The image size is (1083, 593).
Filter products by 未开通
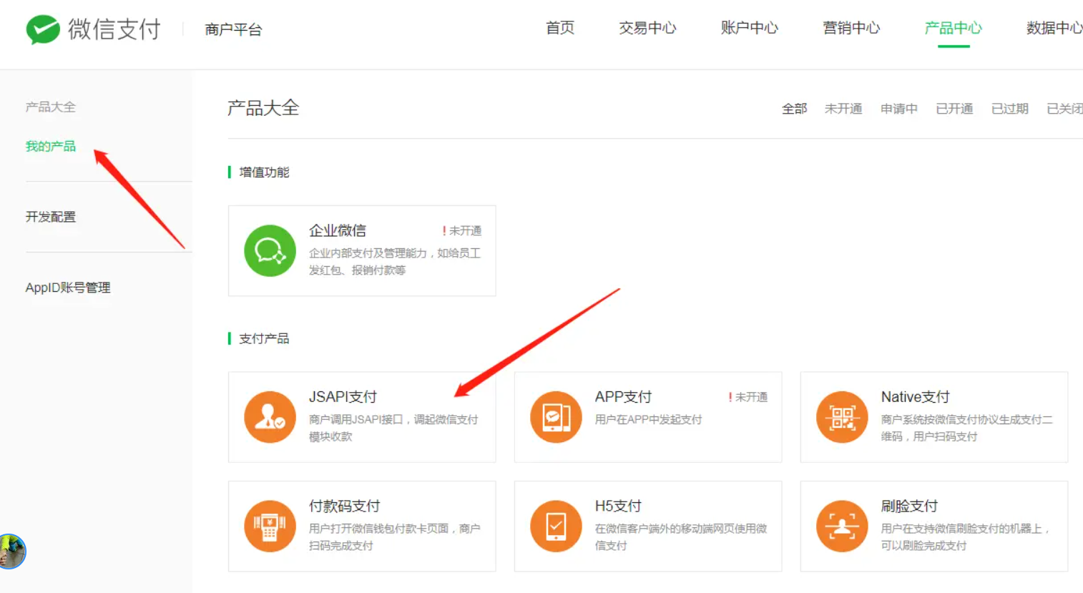coord(843,109)
